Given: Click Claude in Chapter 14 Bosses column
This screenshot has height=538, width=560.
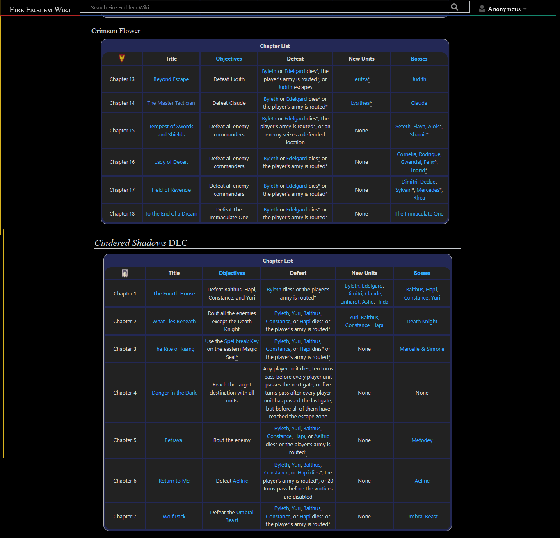Looking at the screenshot, I should coord(419,103).
